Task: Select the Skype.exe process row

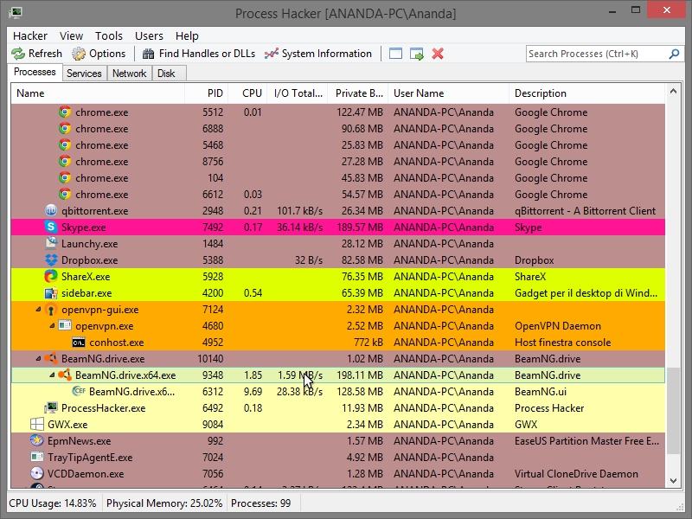Action: click(x=338, y=227)
